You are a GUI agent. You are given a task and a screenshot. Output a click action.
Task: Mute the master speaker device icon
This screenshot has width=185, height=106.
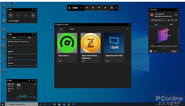coord(9,45)
